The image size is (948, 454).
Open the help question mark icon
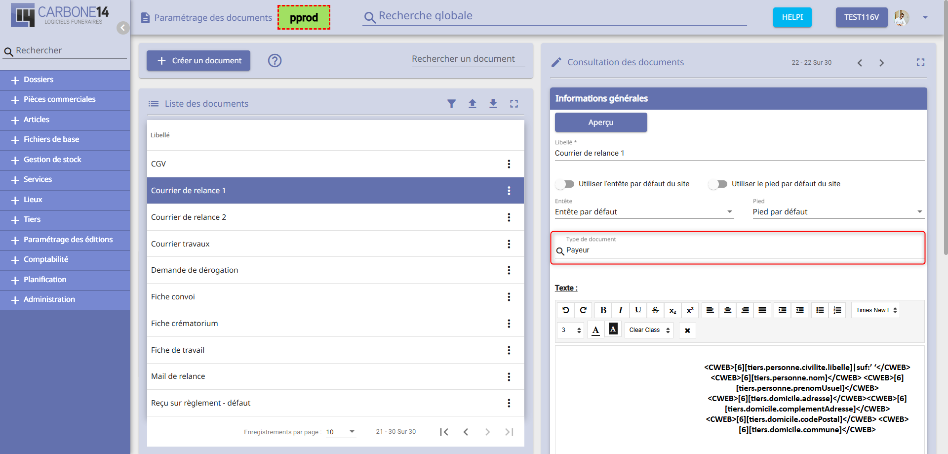coord(275,60)
